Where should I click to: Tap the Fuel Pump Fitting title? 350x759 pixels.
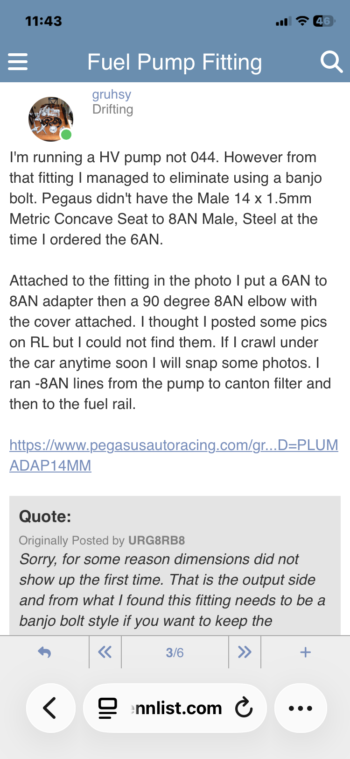(175, 62)
